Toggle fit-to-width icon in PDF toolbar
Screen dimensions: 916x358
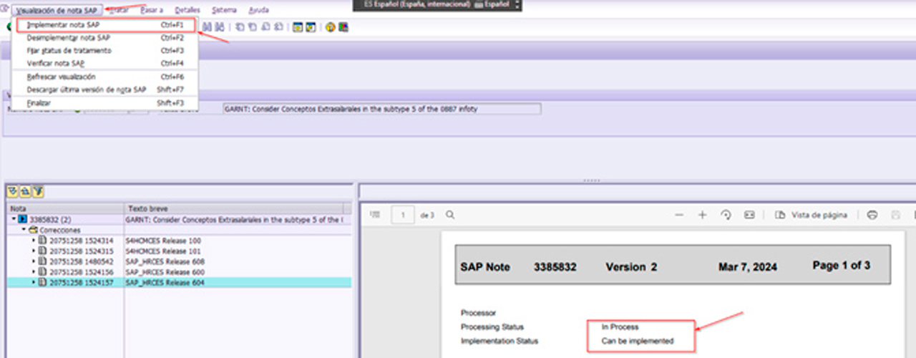(x=749, y=215)
